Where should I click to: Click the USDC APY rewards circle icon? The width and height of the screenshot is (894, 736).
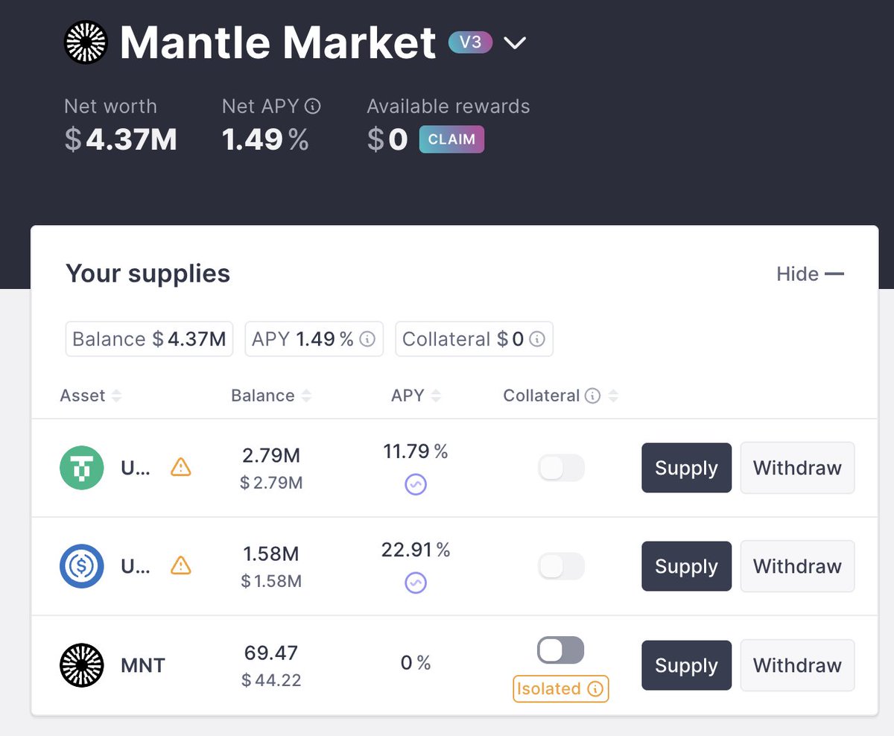(416, 583)
